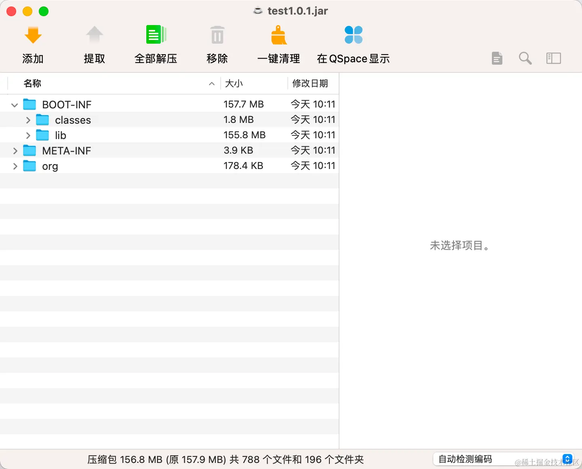This screenshot has width=582, height=469.
Task: Select the classes row name
Action: (73, 120)
